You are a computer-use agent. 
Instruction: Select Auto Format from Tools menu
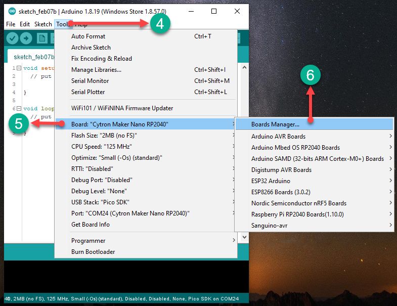146,36
